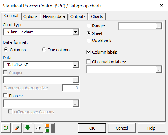Open the Charts tab
Screen dimensions: 168x135
point(97,16)
